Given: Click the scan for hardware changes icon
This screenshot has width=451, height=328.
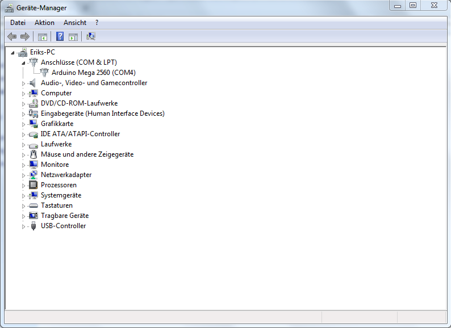Looking at the screenshot, I should click(91, 37).
